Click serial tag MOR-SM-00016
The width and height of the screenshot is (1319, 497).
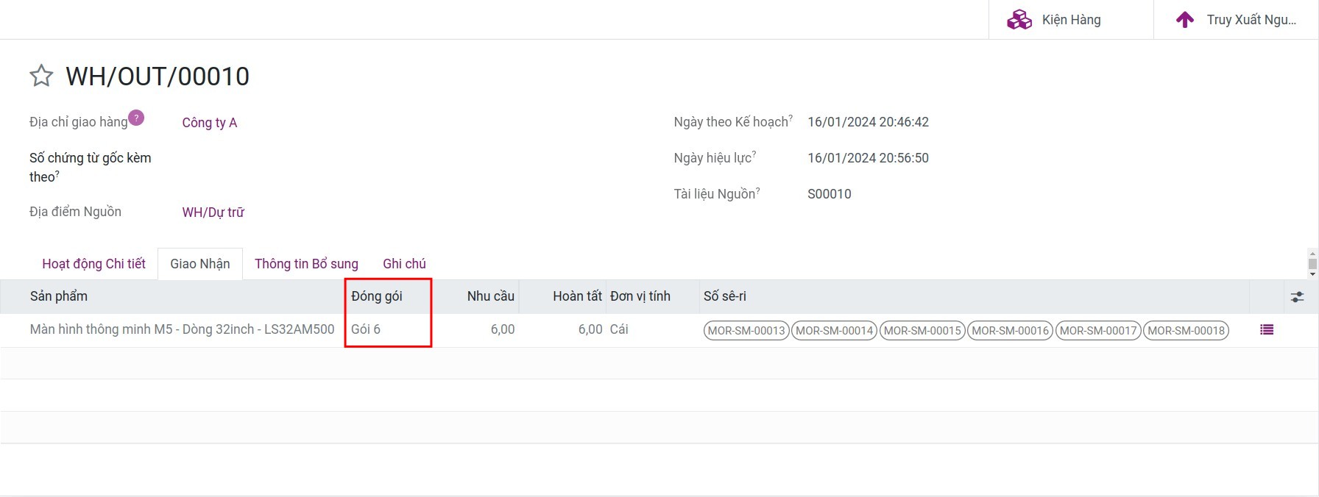pos(1010,331)
